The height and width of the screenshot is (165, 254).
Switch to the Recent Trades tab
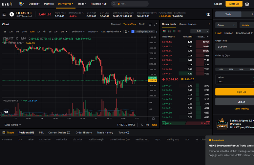pyautogui.click(x=187, y=24)
